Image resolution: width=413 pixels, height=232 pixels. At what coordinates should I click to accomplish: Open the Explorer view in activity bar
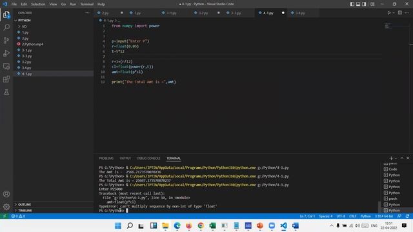[6, 15]
